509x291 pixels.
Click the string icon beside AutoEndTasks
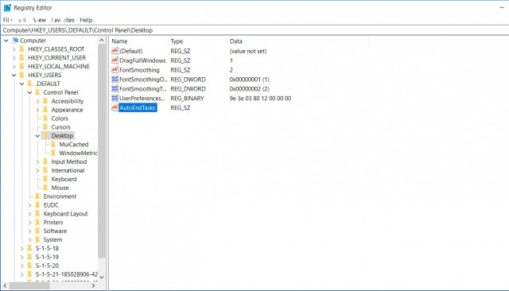pyautogui.click(x=115, y=107)
